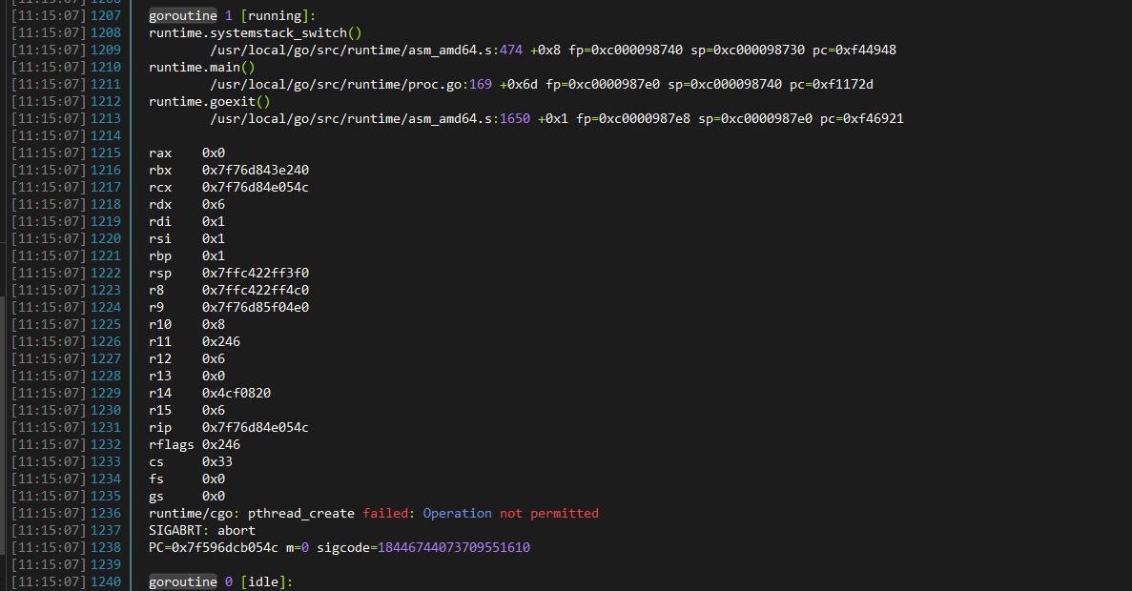This screenshot has height=591, width=1132.
Task: Click runtime.goexit() frame
Action: (210, 102)
